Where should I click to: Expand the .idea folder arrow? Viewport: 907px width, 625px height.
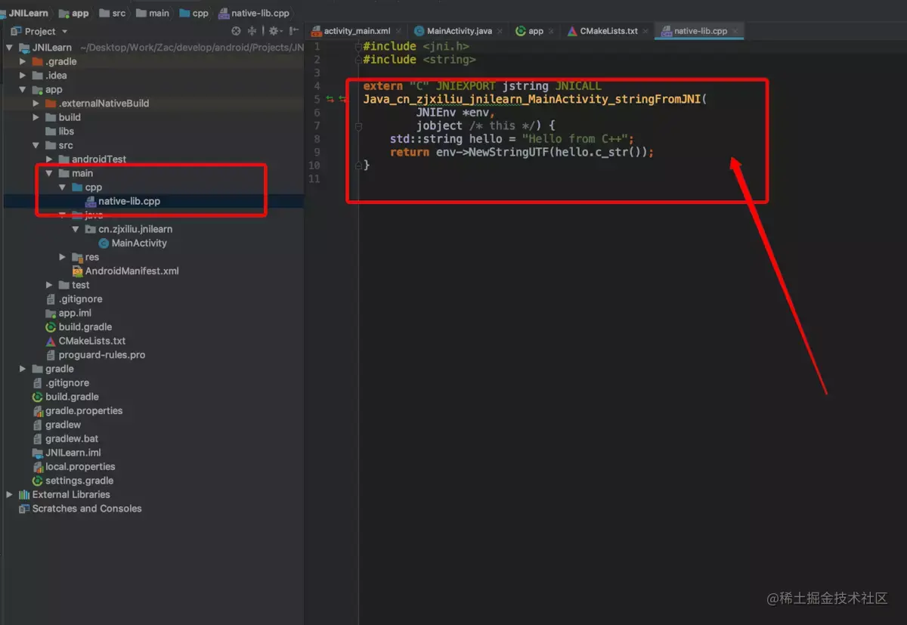[x=23, y=76]
